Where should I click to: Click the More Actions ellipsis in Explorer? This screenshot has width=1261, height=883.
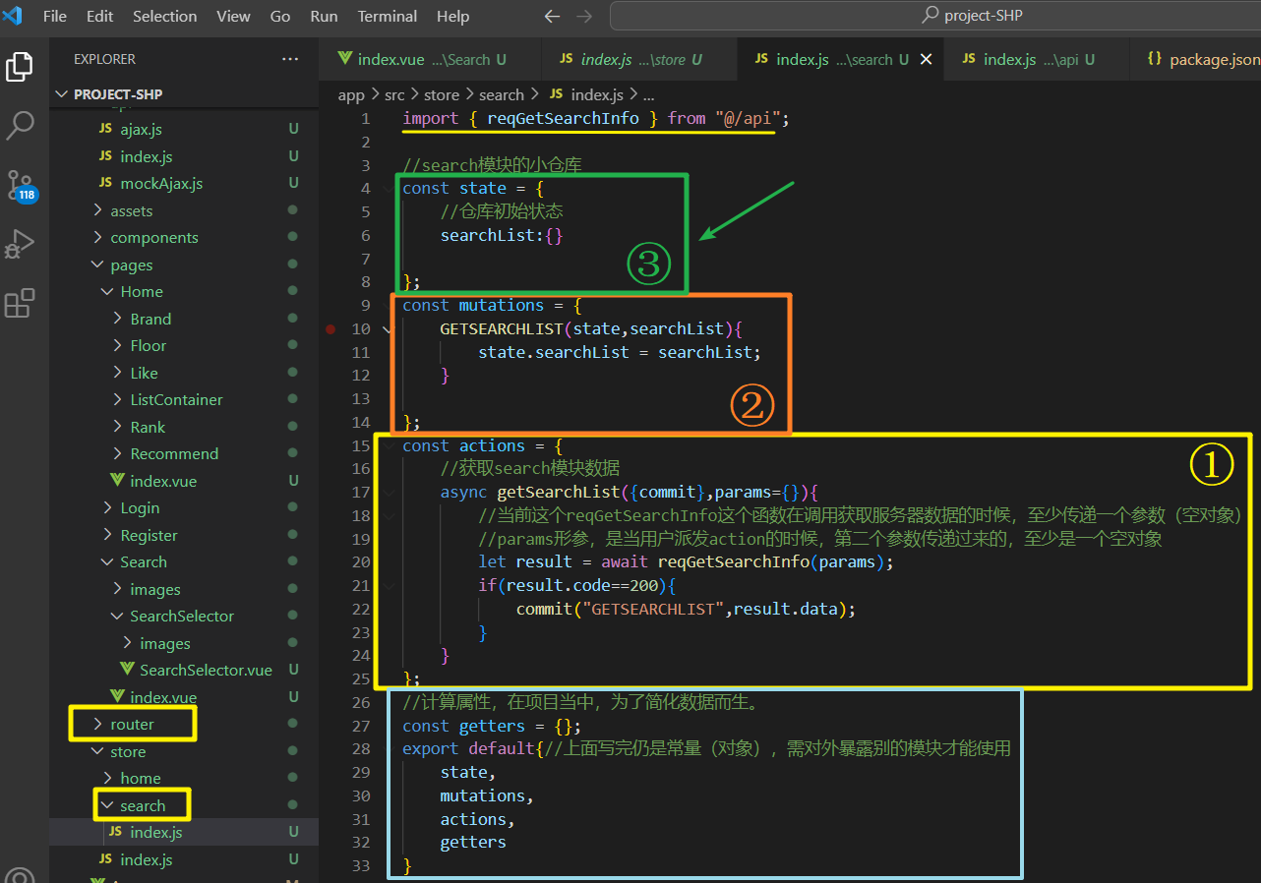[x=290, y=59]
